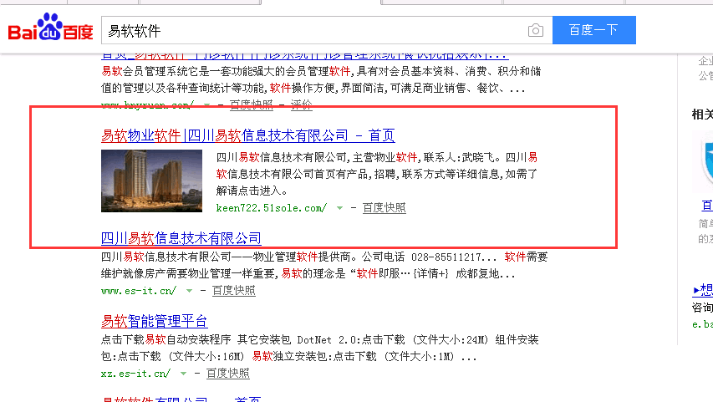Expand the dropdown arrow beside xz.es-it.cn
Screen dimensions: 713x402
click(183, 374)
